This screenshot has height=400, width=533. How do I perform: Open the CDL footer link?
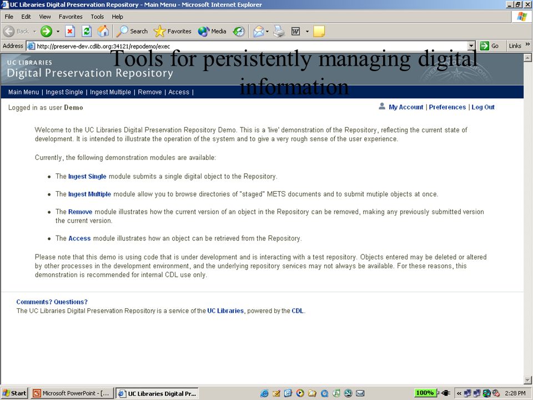(x=298, y=311)
